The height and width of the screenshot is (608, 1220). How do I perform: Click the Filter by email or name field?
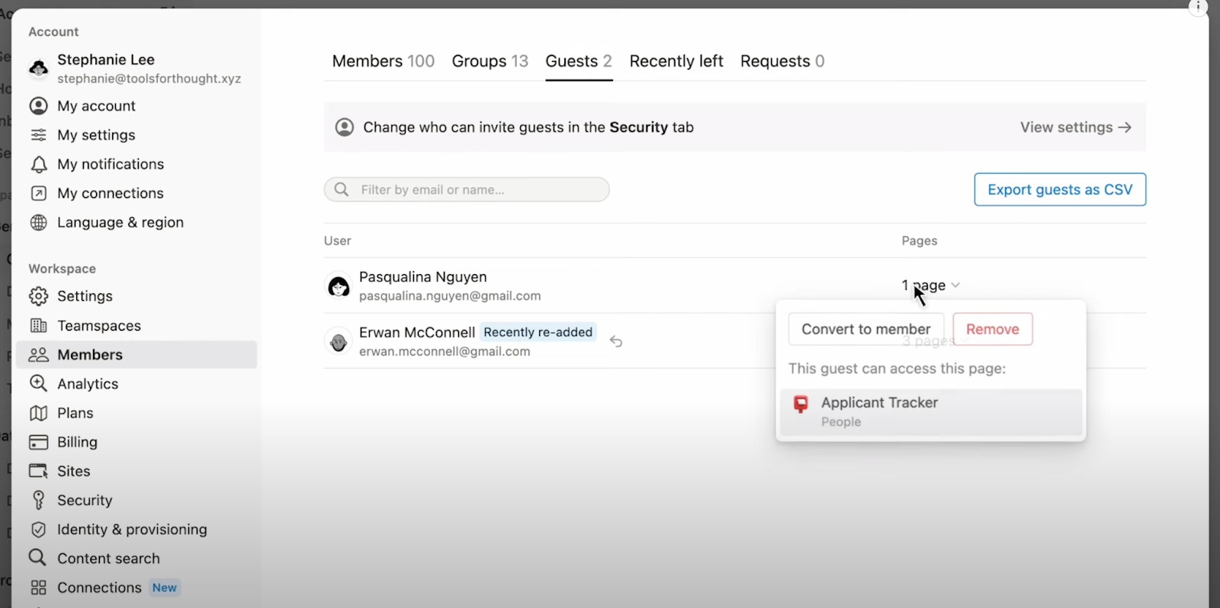coord(467,190)
